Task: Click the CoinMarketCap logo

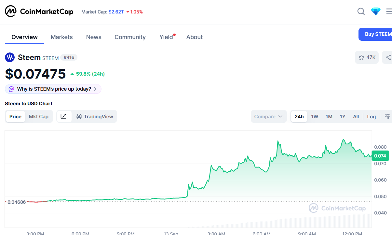Action: click(39, 12)
